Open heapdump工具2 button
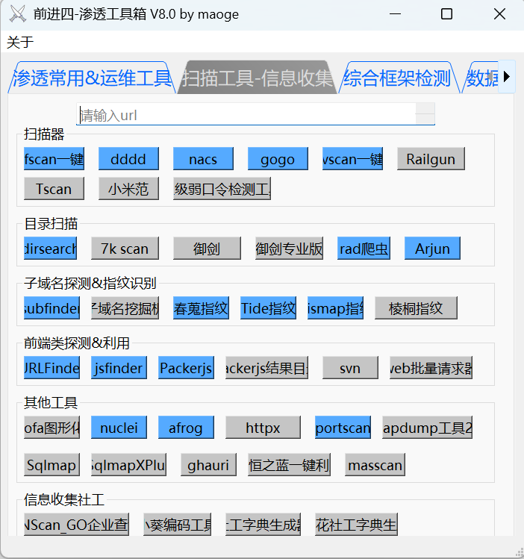 428,427
